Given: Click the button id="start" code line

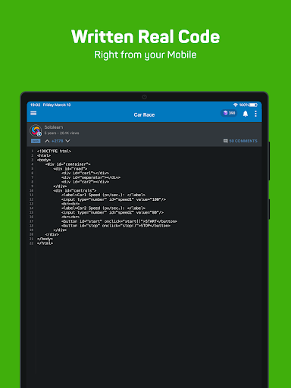Looking at the screenshot, I should pyautogui.click(x=119, y=221).
